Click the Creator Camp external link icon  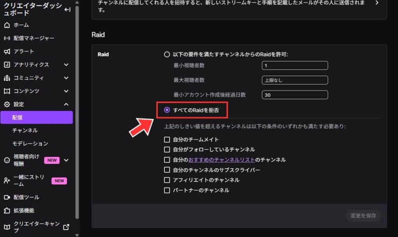[x=66, y=227]
